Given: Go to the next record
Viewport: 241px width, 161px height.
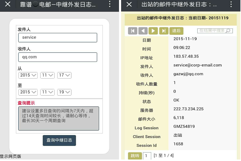Looking at the screenshot, I should [153, 31].
